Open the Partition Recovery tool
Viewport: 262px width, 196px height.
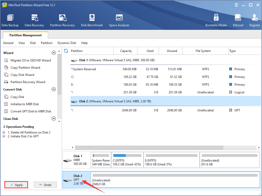click(x=62, y=20)
